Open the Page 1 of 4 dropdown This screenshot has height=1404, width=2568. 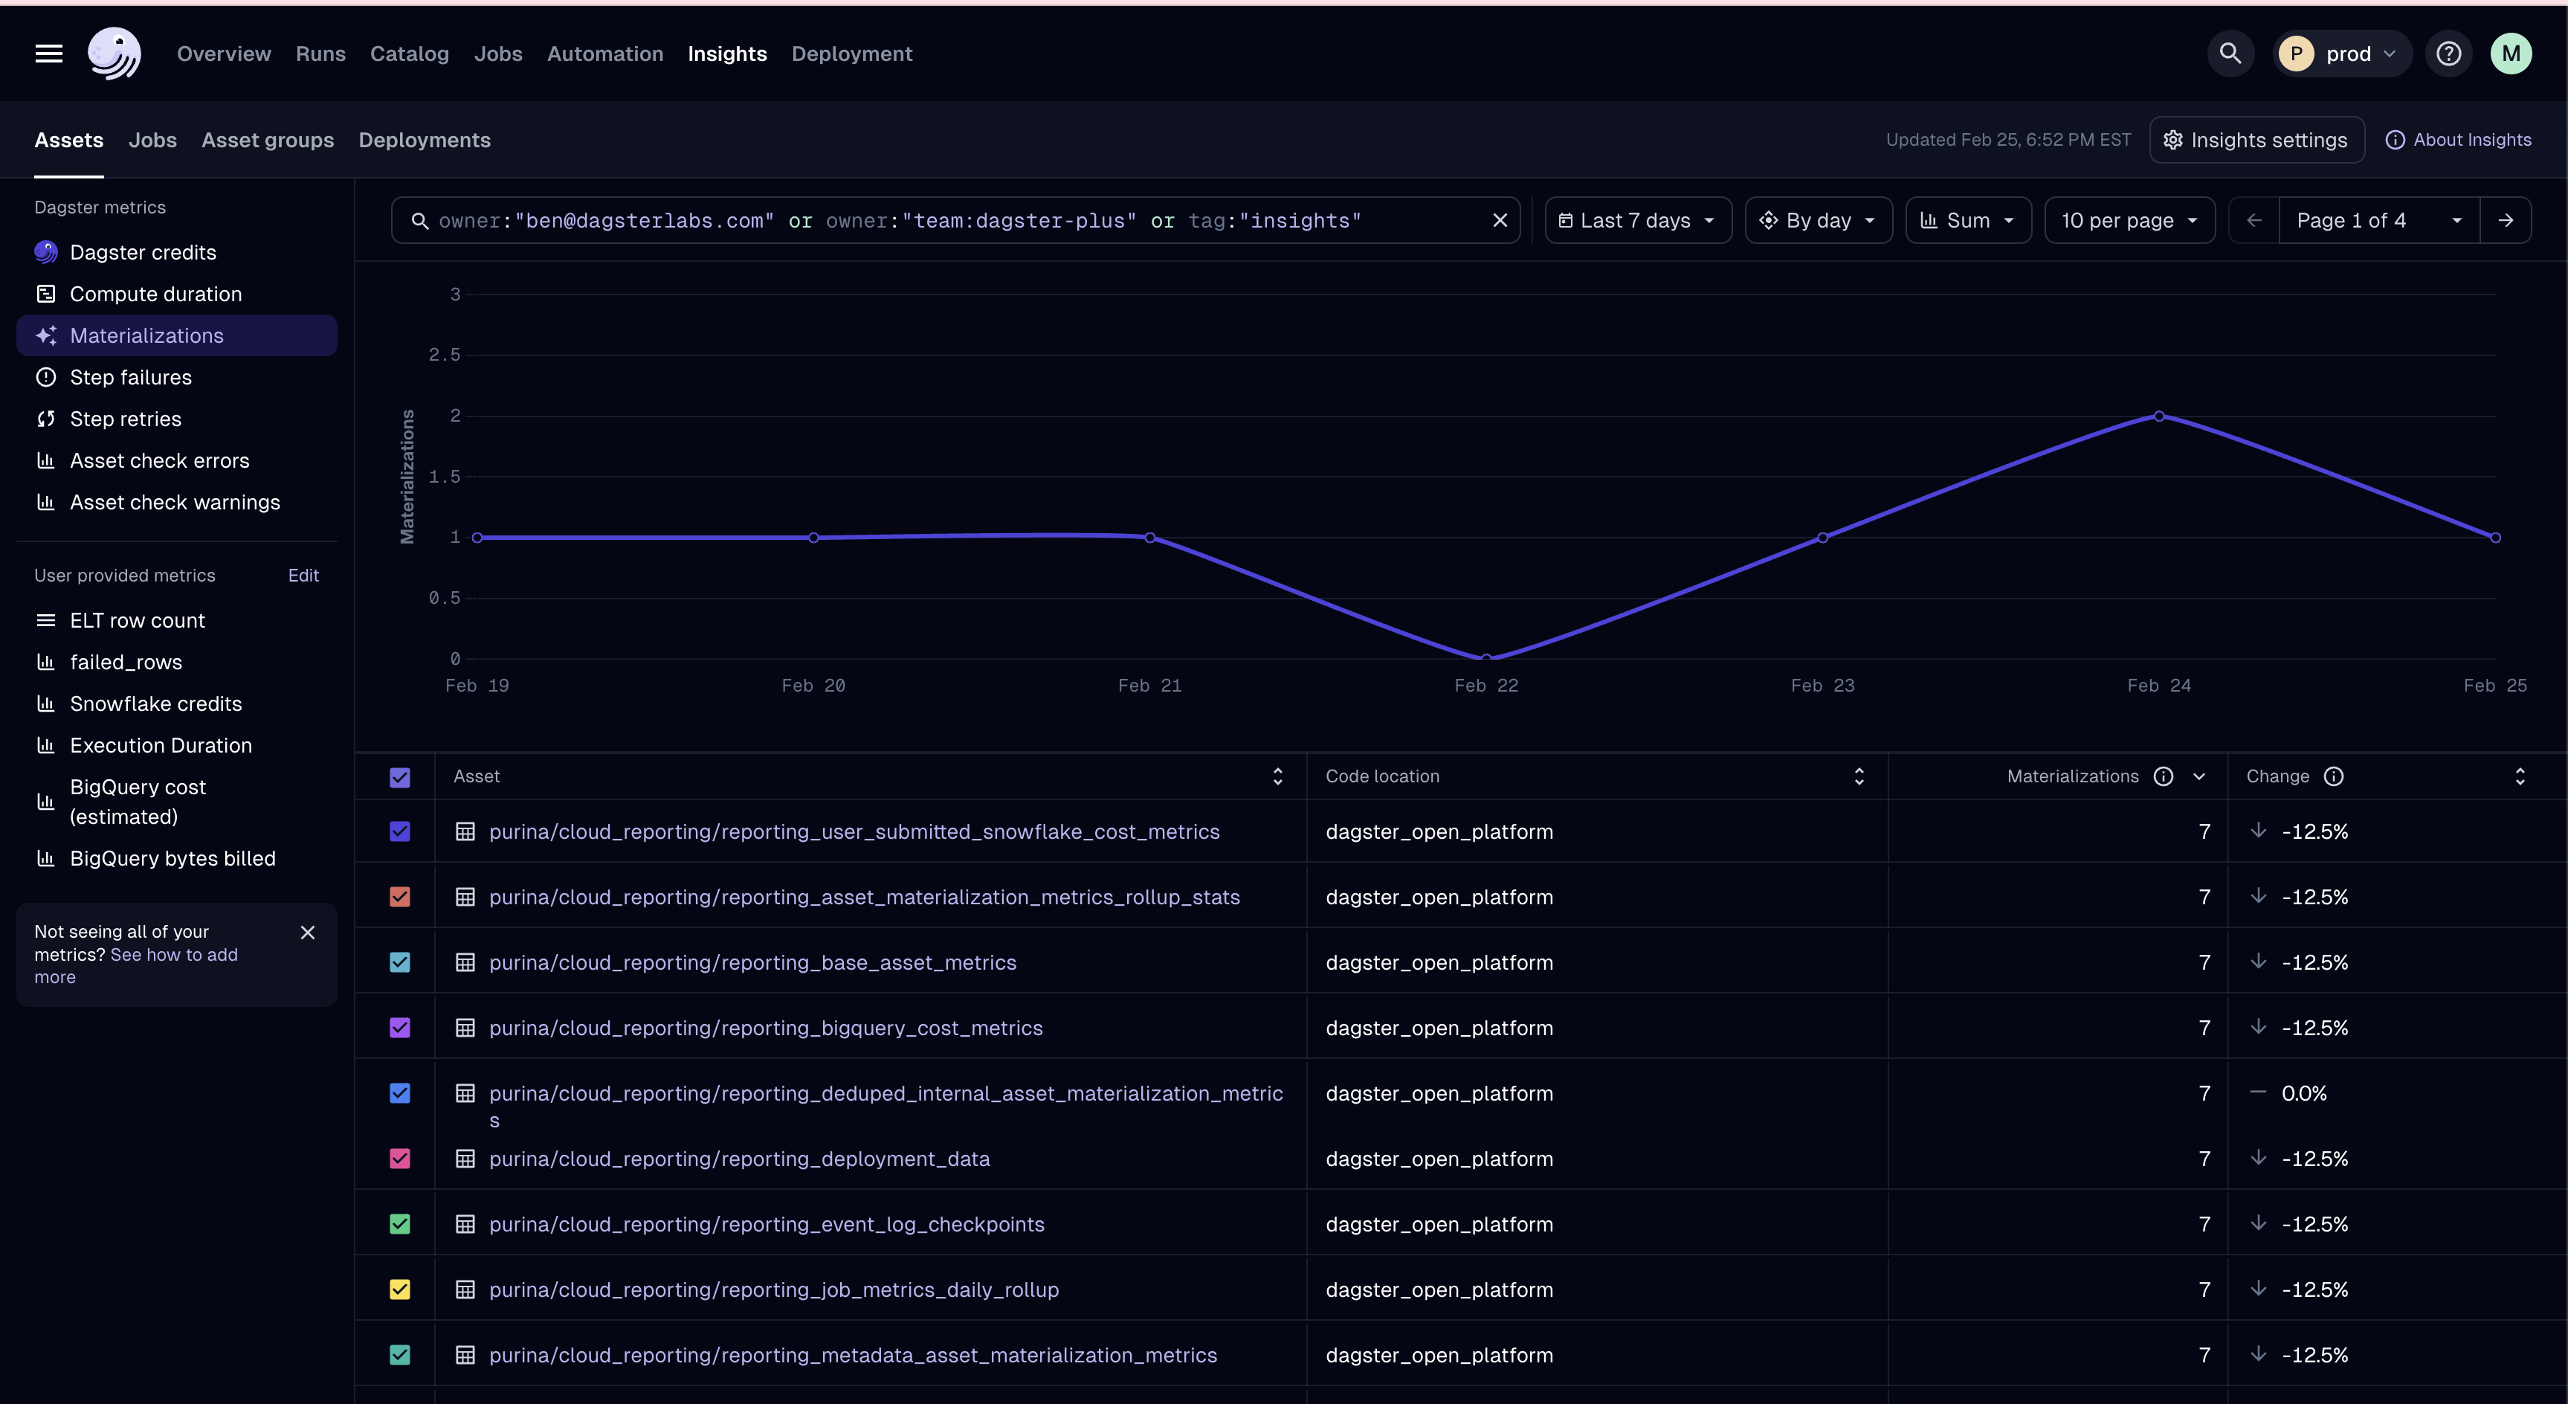coord(2378,220)
